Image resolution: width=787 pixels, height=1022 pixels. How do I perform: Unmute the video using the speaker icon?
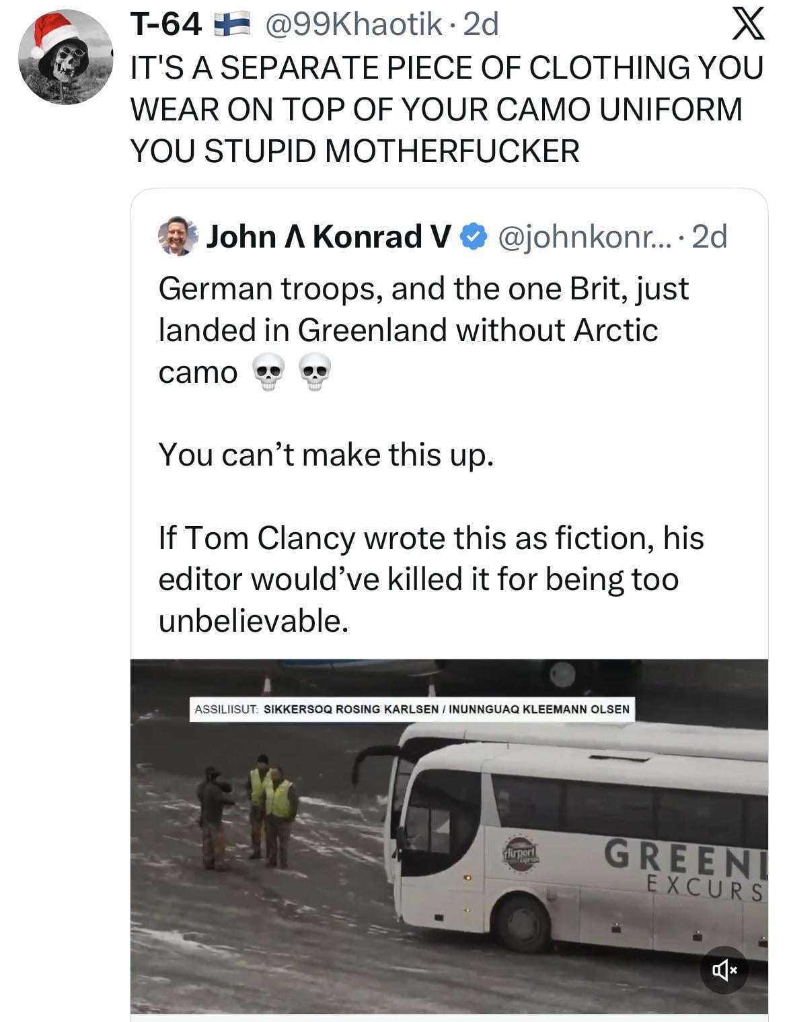click(724, 970)
